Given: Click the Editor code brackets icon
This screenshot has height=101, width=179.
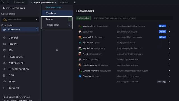Looking at the screenshot, I should (x=4, y=82).
